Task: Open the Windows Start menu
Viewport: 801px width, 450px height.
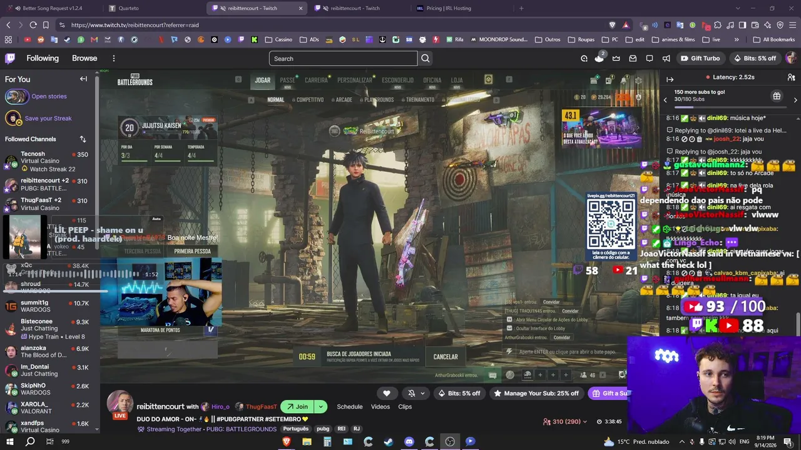Action: 10,442
